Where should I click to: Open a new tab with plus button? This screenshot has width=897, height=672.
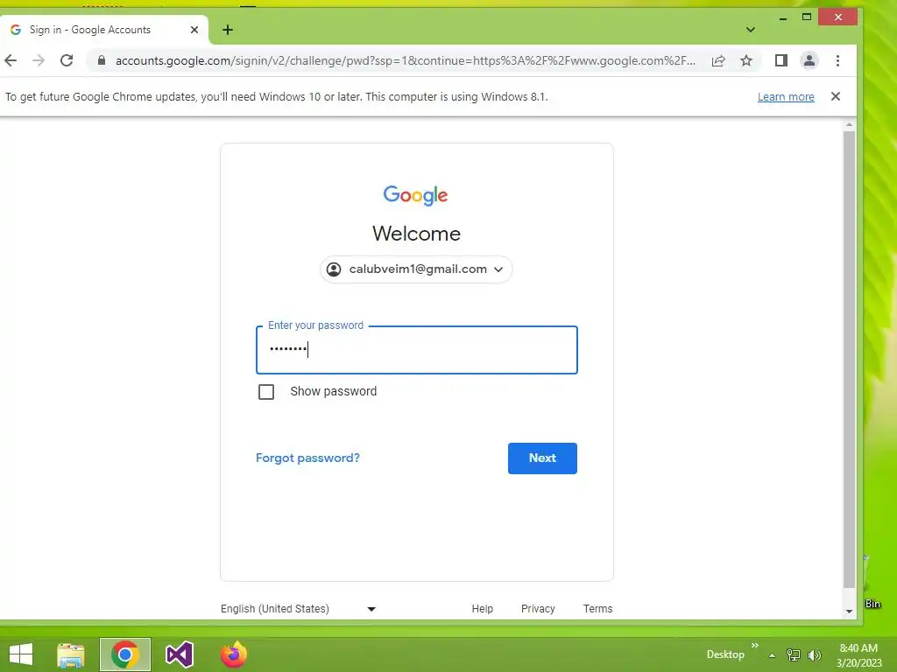(x=228, y=30)
